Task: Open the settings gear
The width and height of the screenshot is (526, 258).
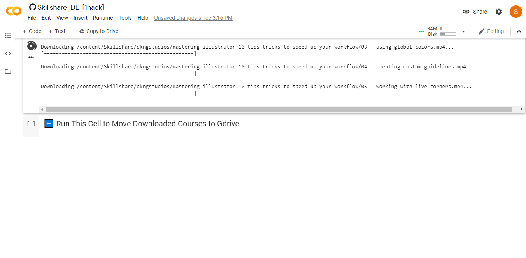Action: point(499,12)
